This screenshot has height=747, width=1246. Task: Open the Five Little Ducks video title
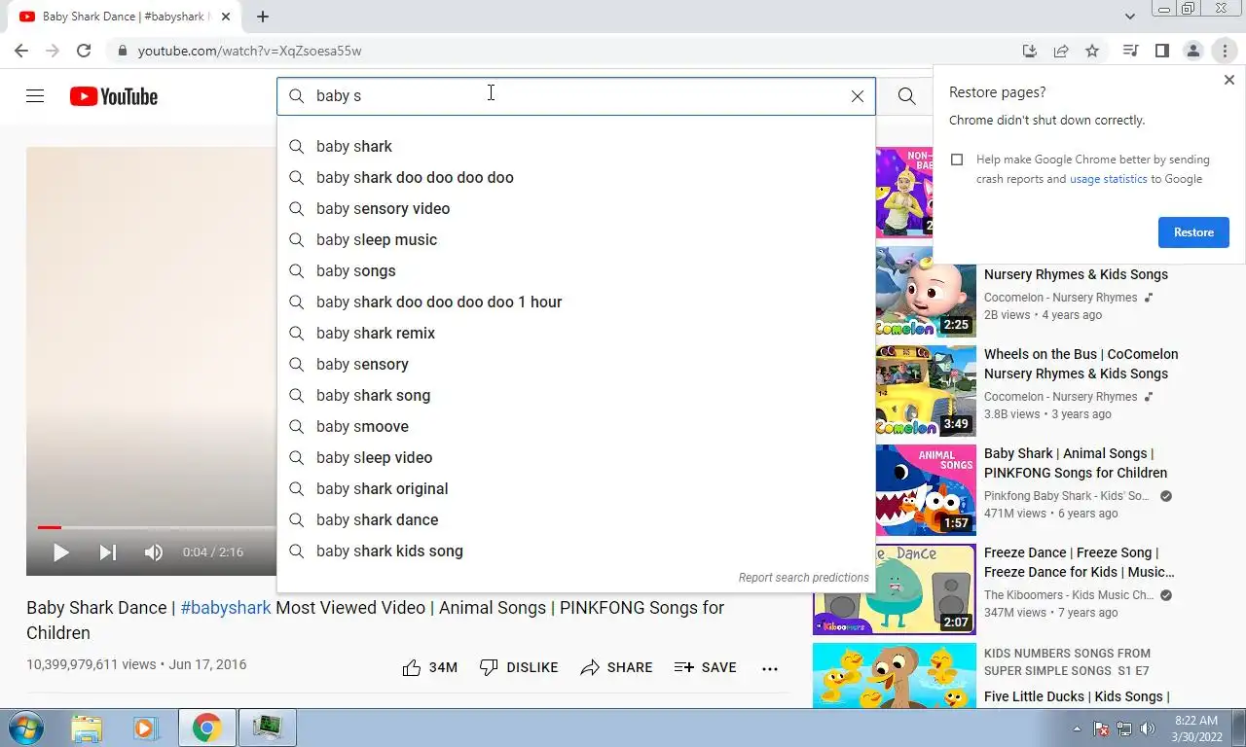(x=1077, y=696)
